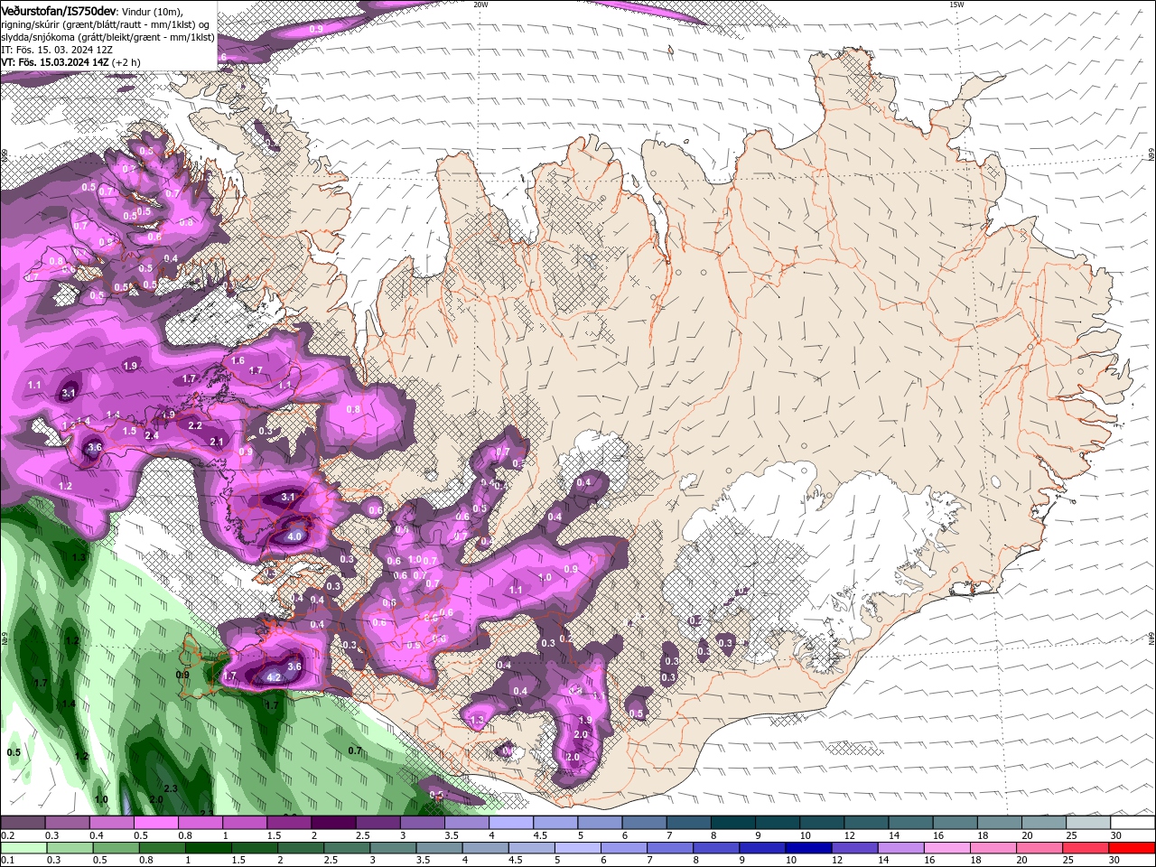Select the 10 swatch in the snow legend
This screenshot has height=867, width=1156.
[x=820, y=823]
